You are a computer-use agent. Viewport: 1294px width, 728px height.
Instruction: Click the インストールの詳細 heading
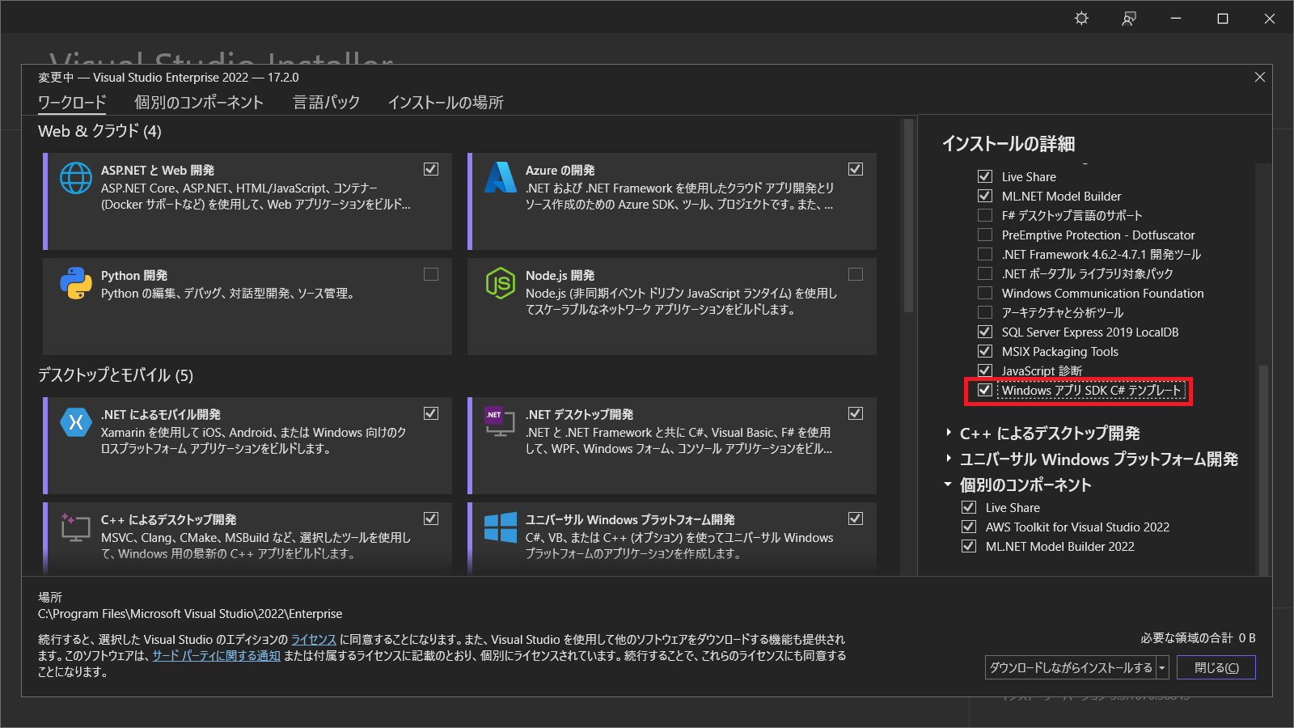1009,144
